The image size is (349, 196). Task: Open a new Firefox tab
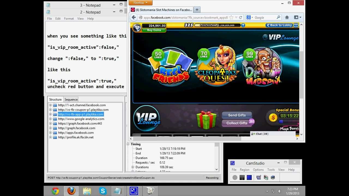tap(197, 10)
